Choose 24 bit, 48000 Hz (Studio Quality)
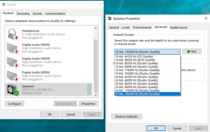The height and width of the screenshot is (132, 210). point(148,80)
